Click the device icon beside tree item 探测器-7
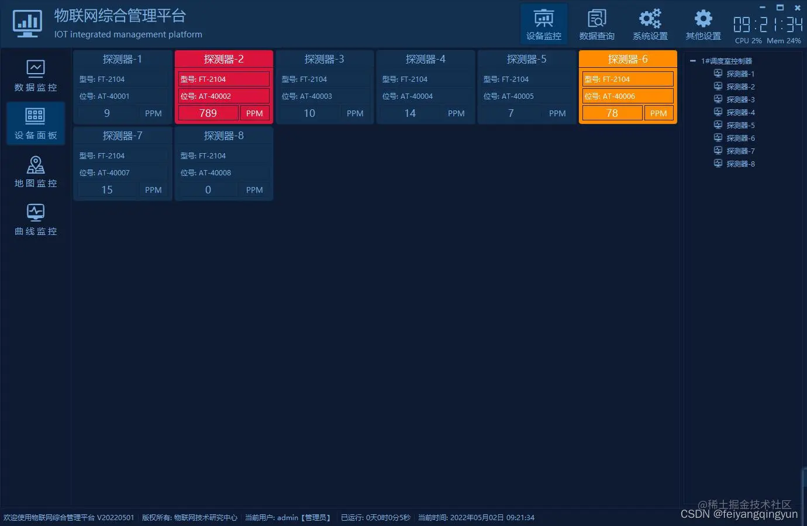This screenshot has width=807, height=526. click(718, 151)
